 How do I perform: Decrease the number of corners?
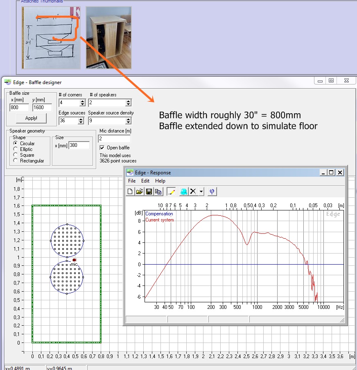[82, 104]
